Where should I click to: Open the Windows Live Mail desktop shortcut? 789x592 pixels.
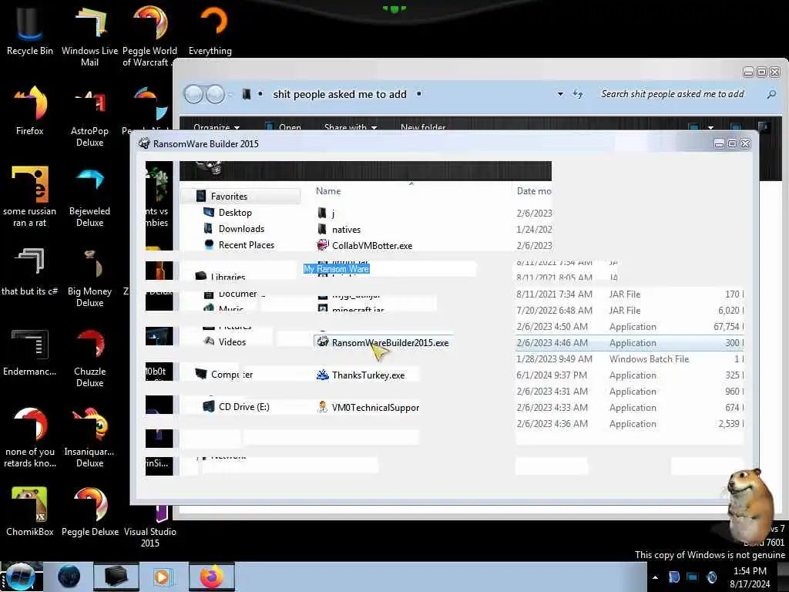[x=89, y=35]
